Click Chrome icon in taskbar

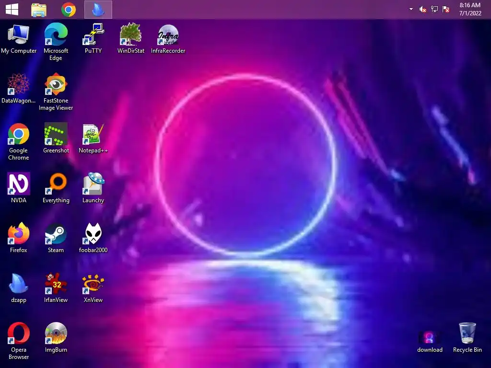click(x=69, y=10)
